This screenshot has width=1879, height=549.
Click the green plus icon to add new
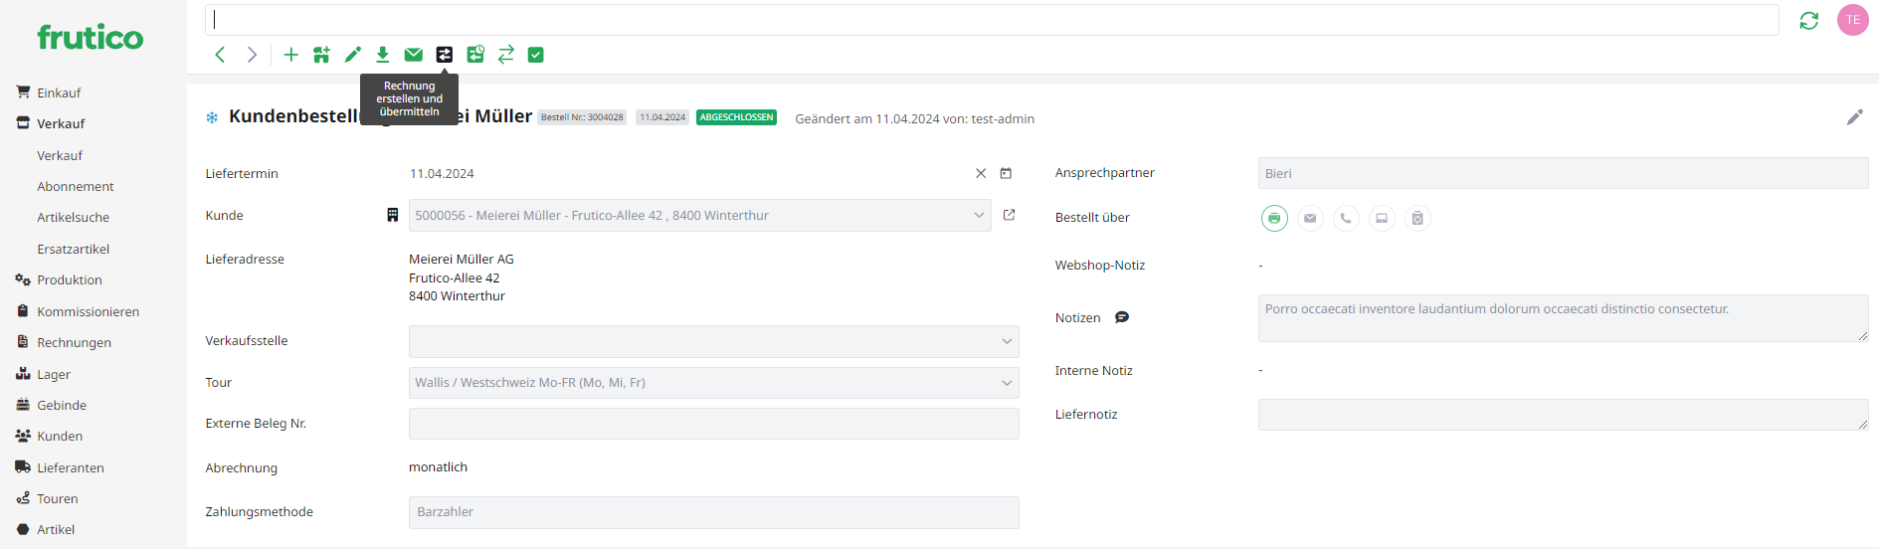[290, 55]
